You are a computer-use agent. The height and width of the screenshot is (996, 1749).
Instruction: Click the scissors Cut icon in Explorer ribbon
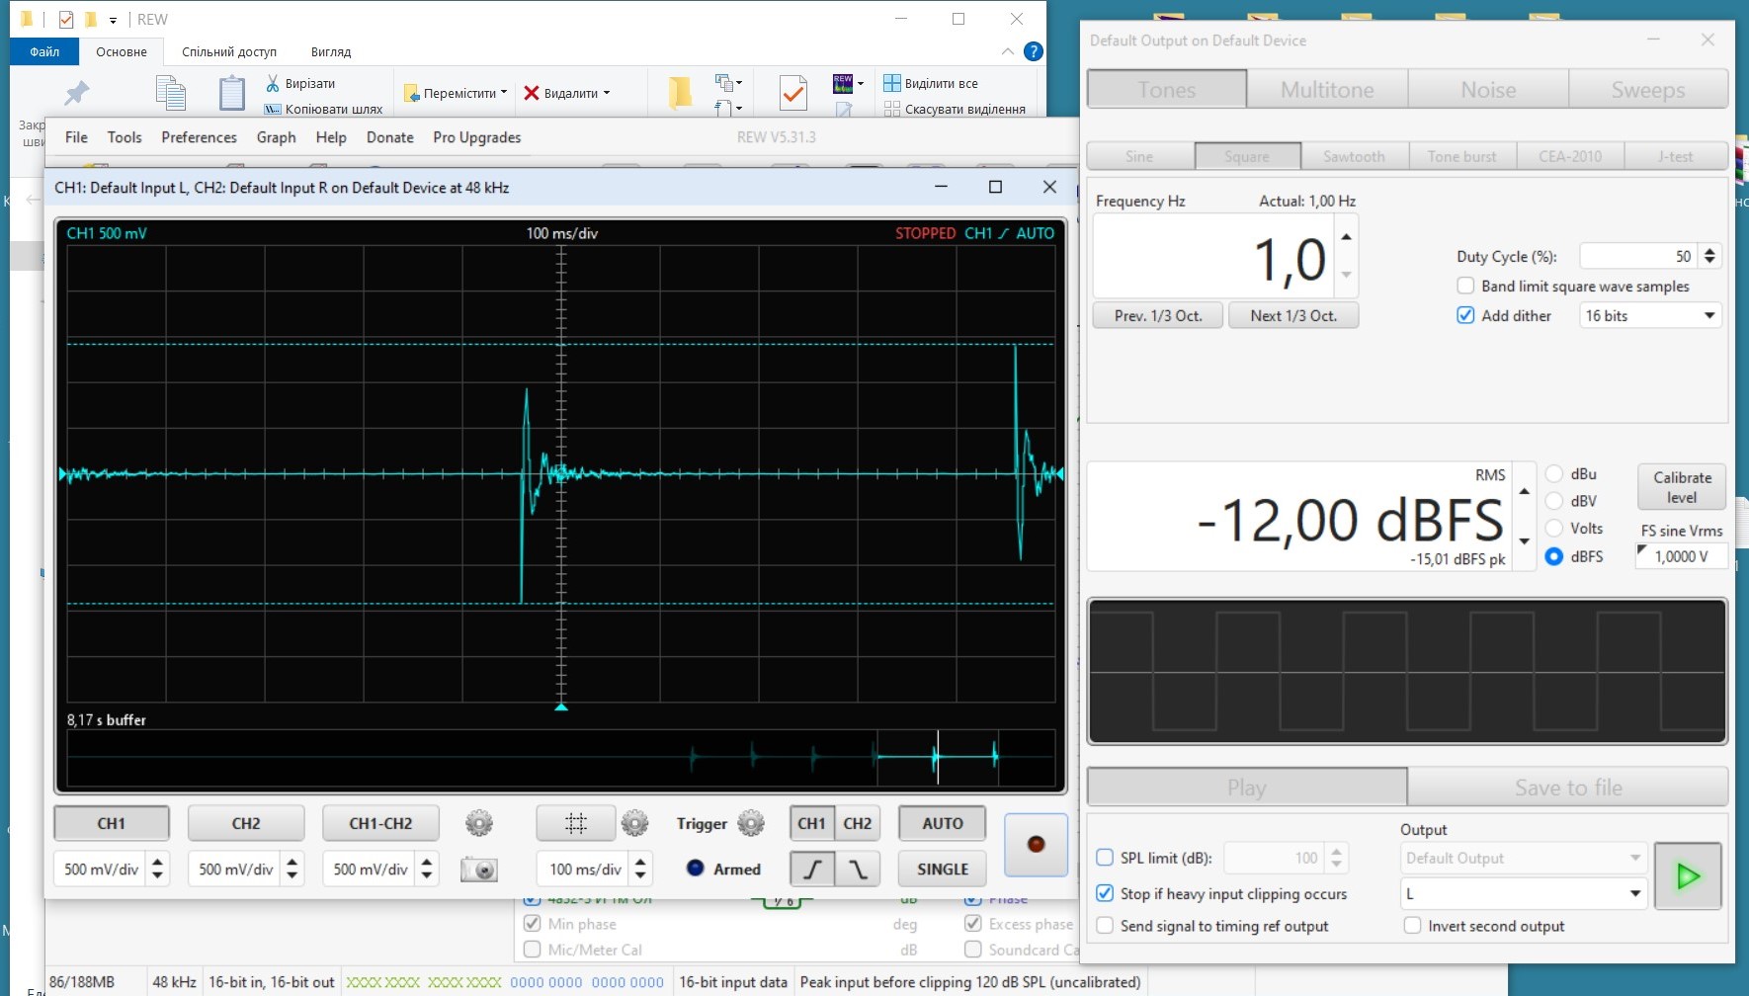click(273, 83)
